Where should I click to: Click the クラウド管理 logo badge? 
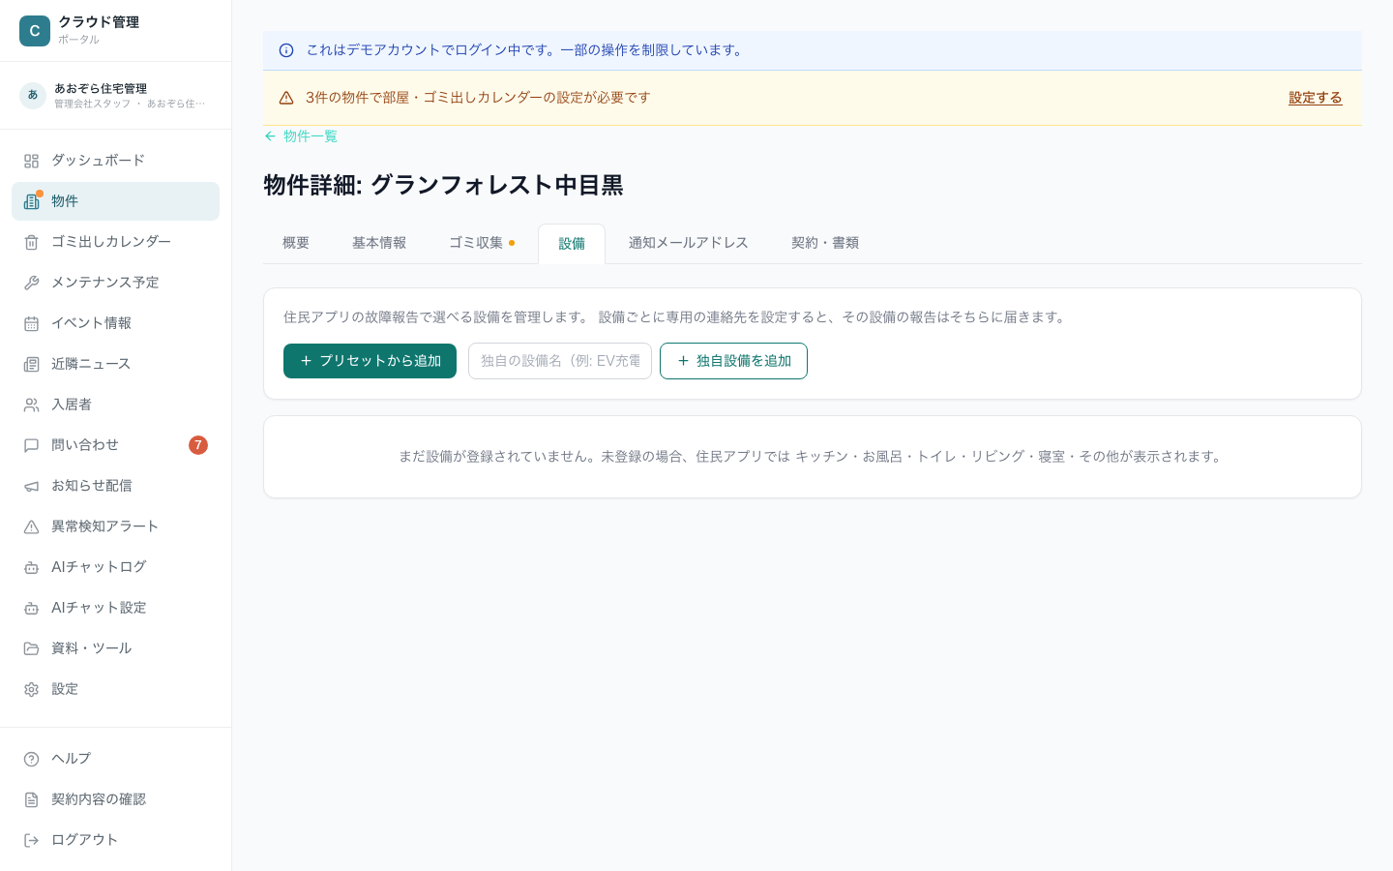coord(35,31)
